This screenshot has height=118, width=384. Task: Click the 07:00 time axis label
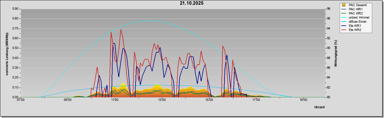click(21, 100)
